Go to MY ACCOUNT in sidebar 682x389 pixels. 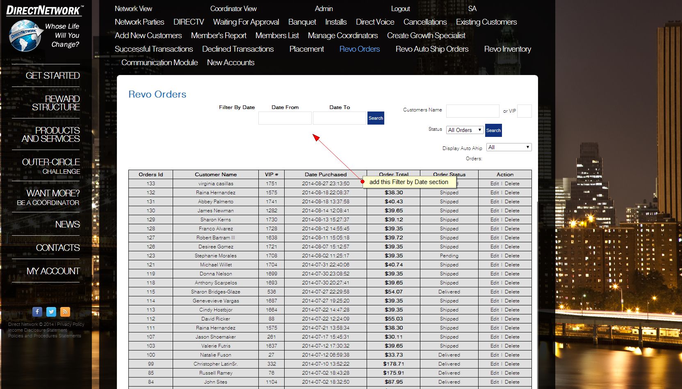[x=53, y=271]
